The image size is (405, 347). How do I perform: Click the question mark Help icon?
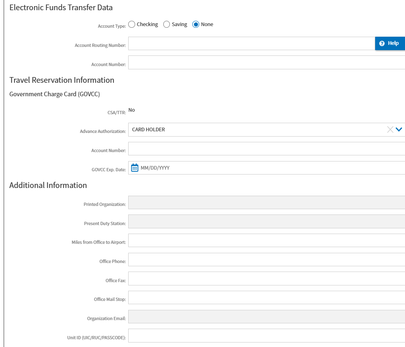[x=382, y=44]
